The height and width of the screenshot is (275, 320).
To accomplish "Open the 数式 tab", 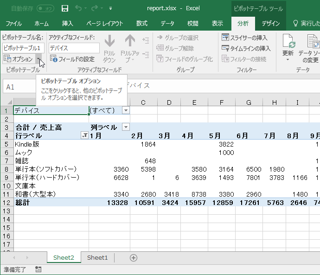I will 142,24.
